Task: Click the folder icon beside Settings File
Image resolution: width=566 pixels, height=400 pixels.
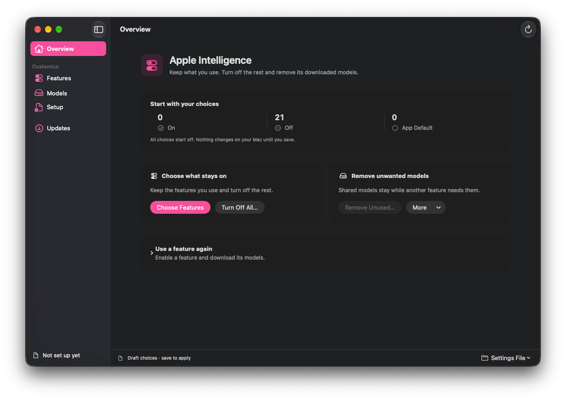Action: click(x=485, y=358)
